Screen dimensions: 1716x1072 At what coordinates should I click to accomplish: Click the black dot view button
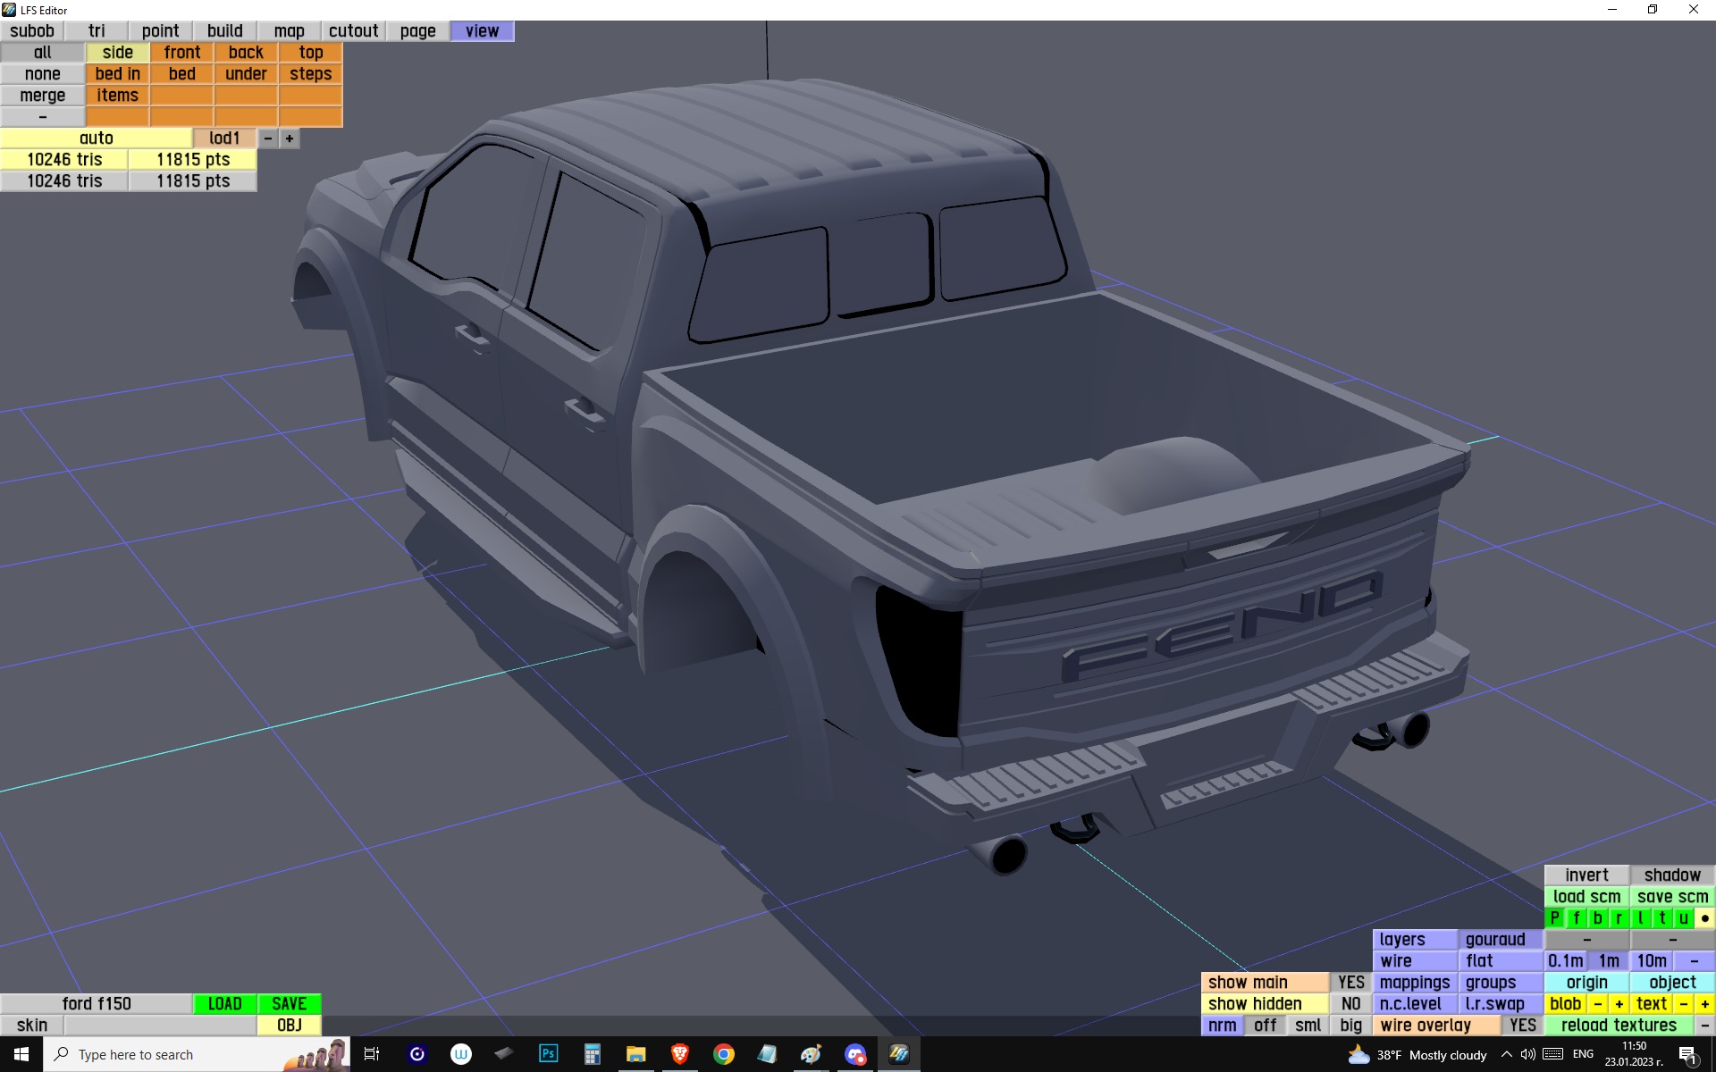point(1704,918)
